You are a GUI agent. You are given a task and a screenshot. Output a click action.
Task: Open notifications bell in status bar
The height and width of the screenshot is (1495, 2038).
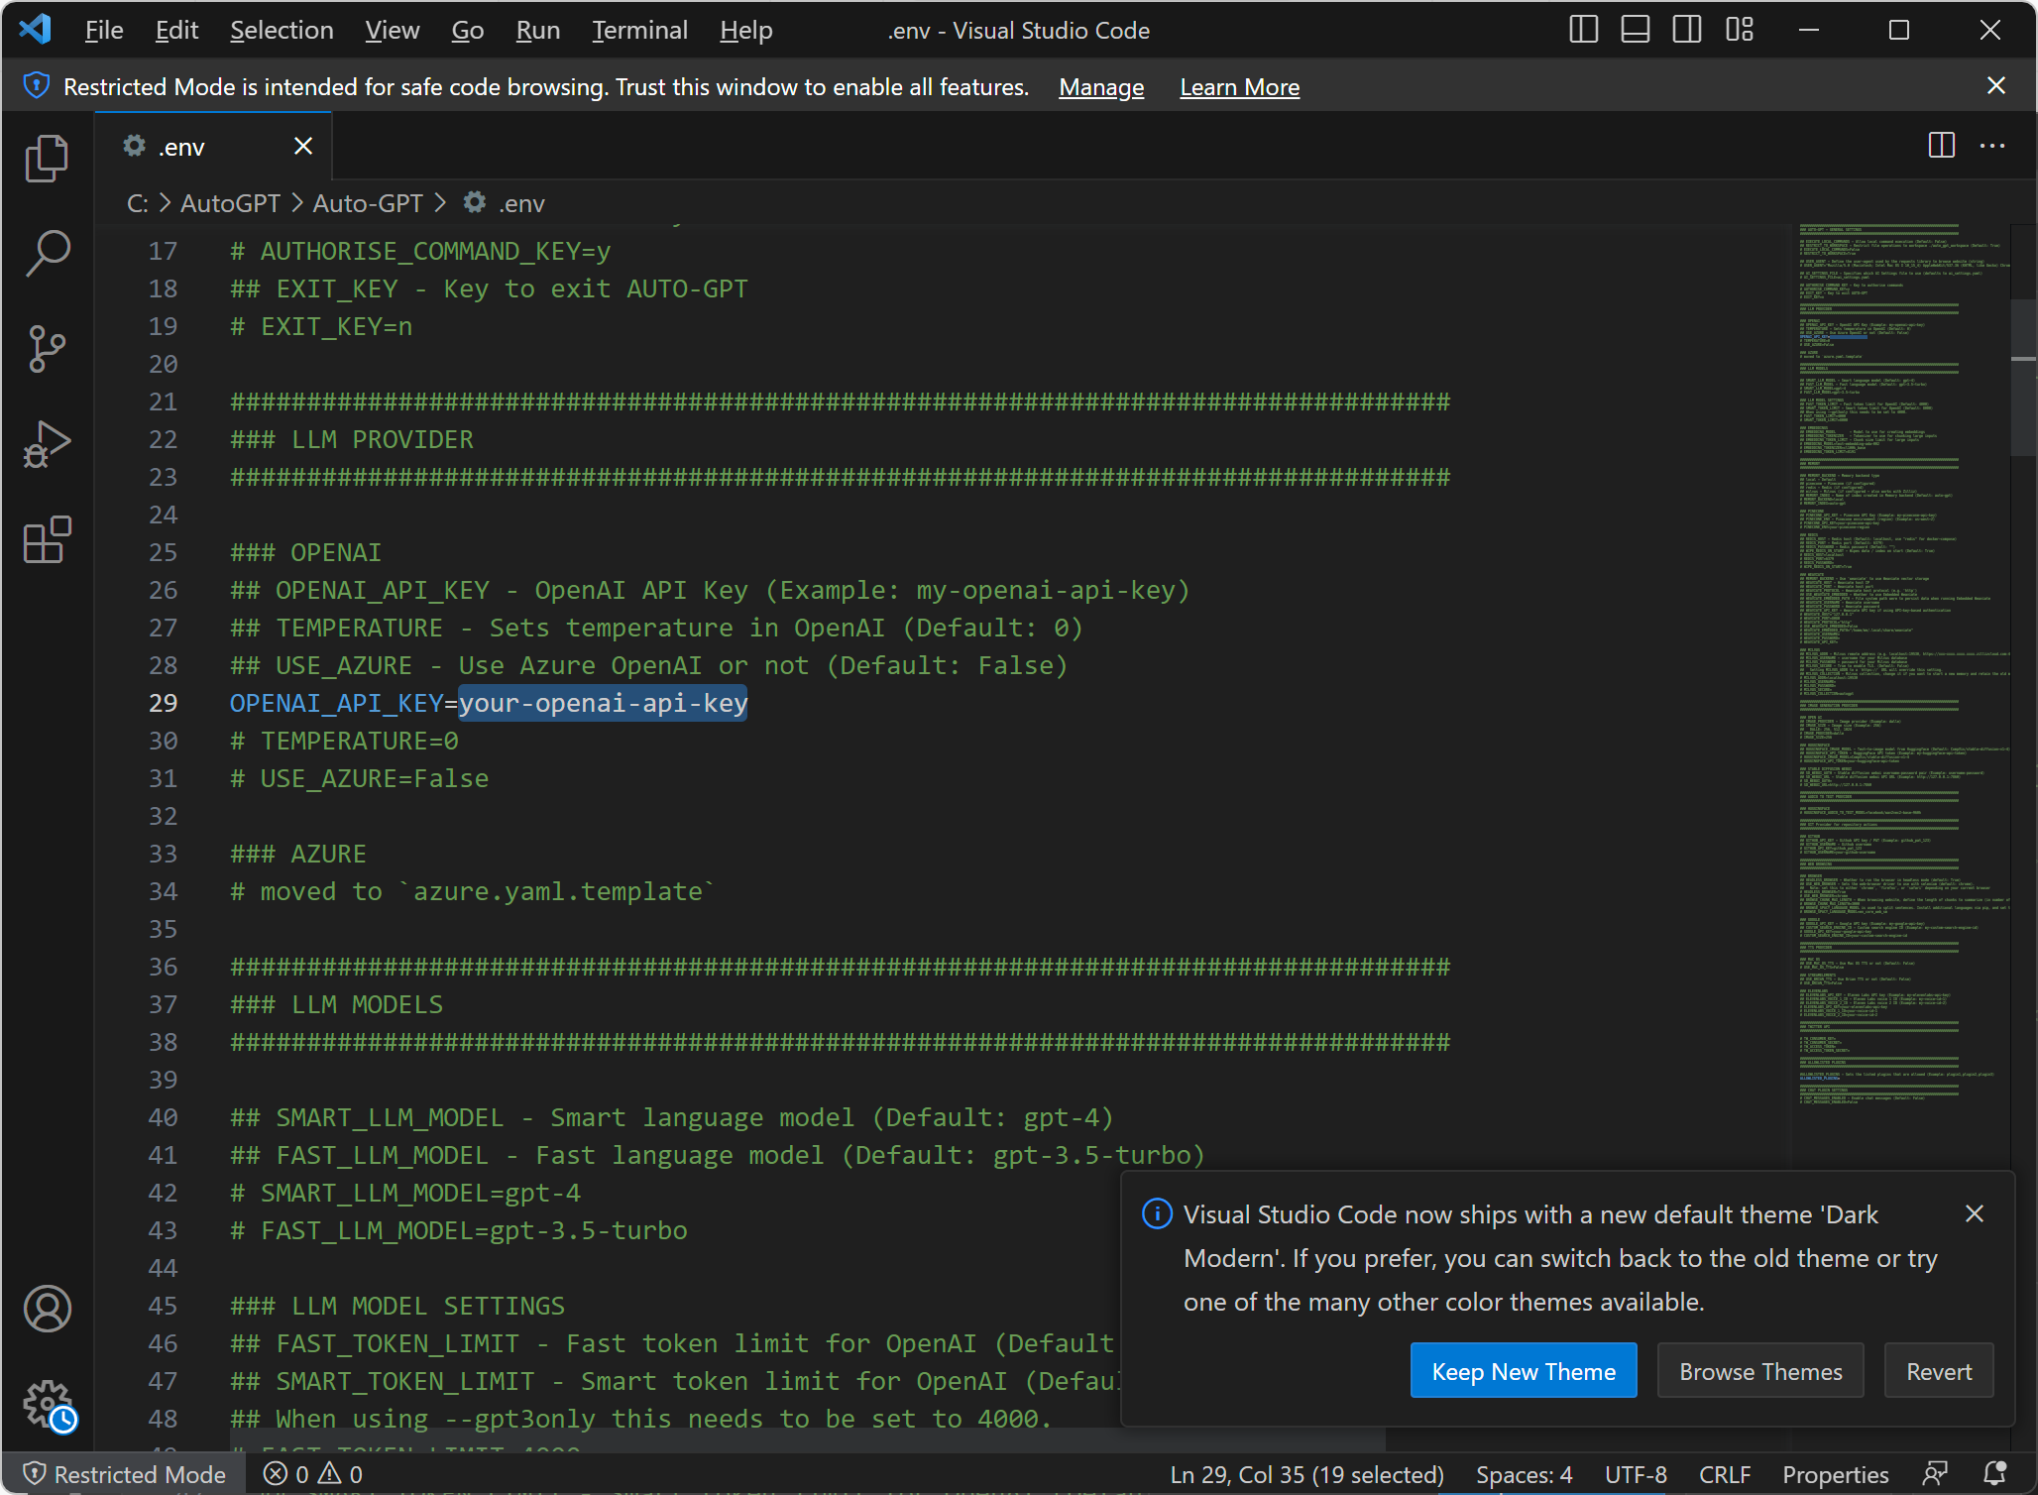(1995, 1474)
